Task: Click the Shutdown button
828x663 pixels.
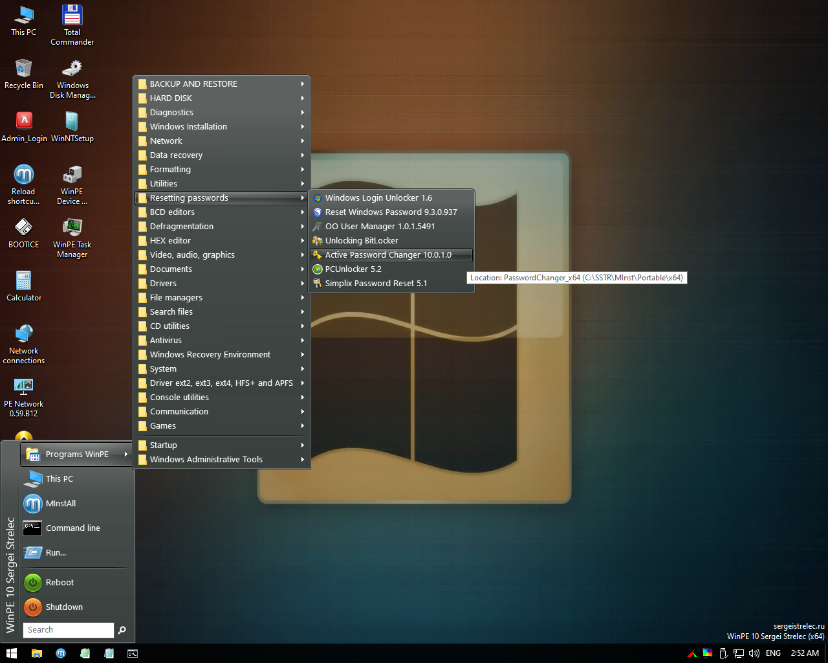Action: point(76,607)
